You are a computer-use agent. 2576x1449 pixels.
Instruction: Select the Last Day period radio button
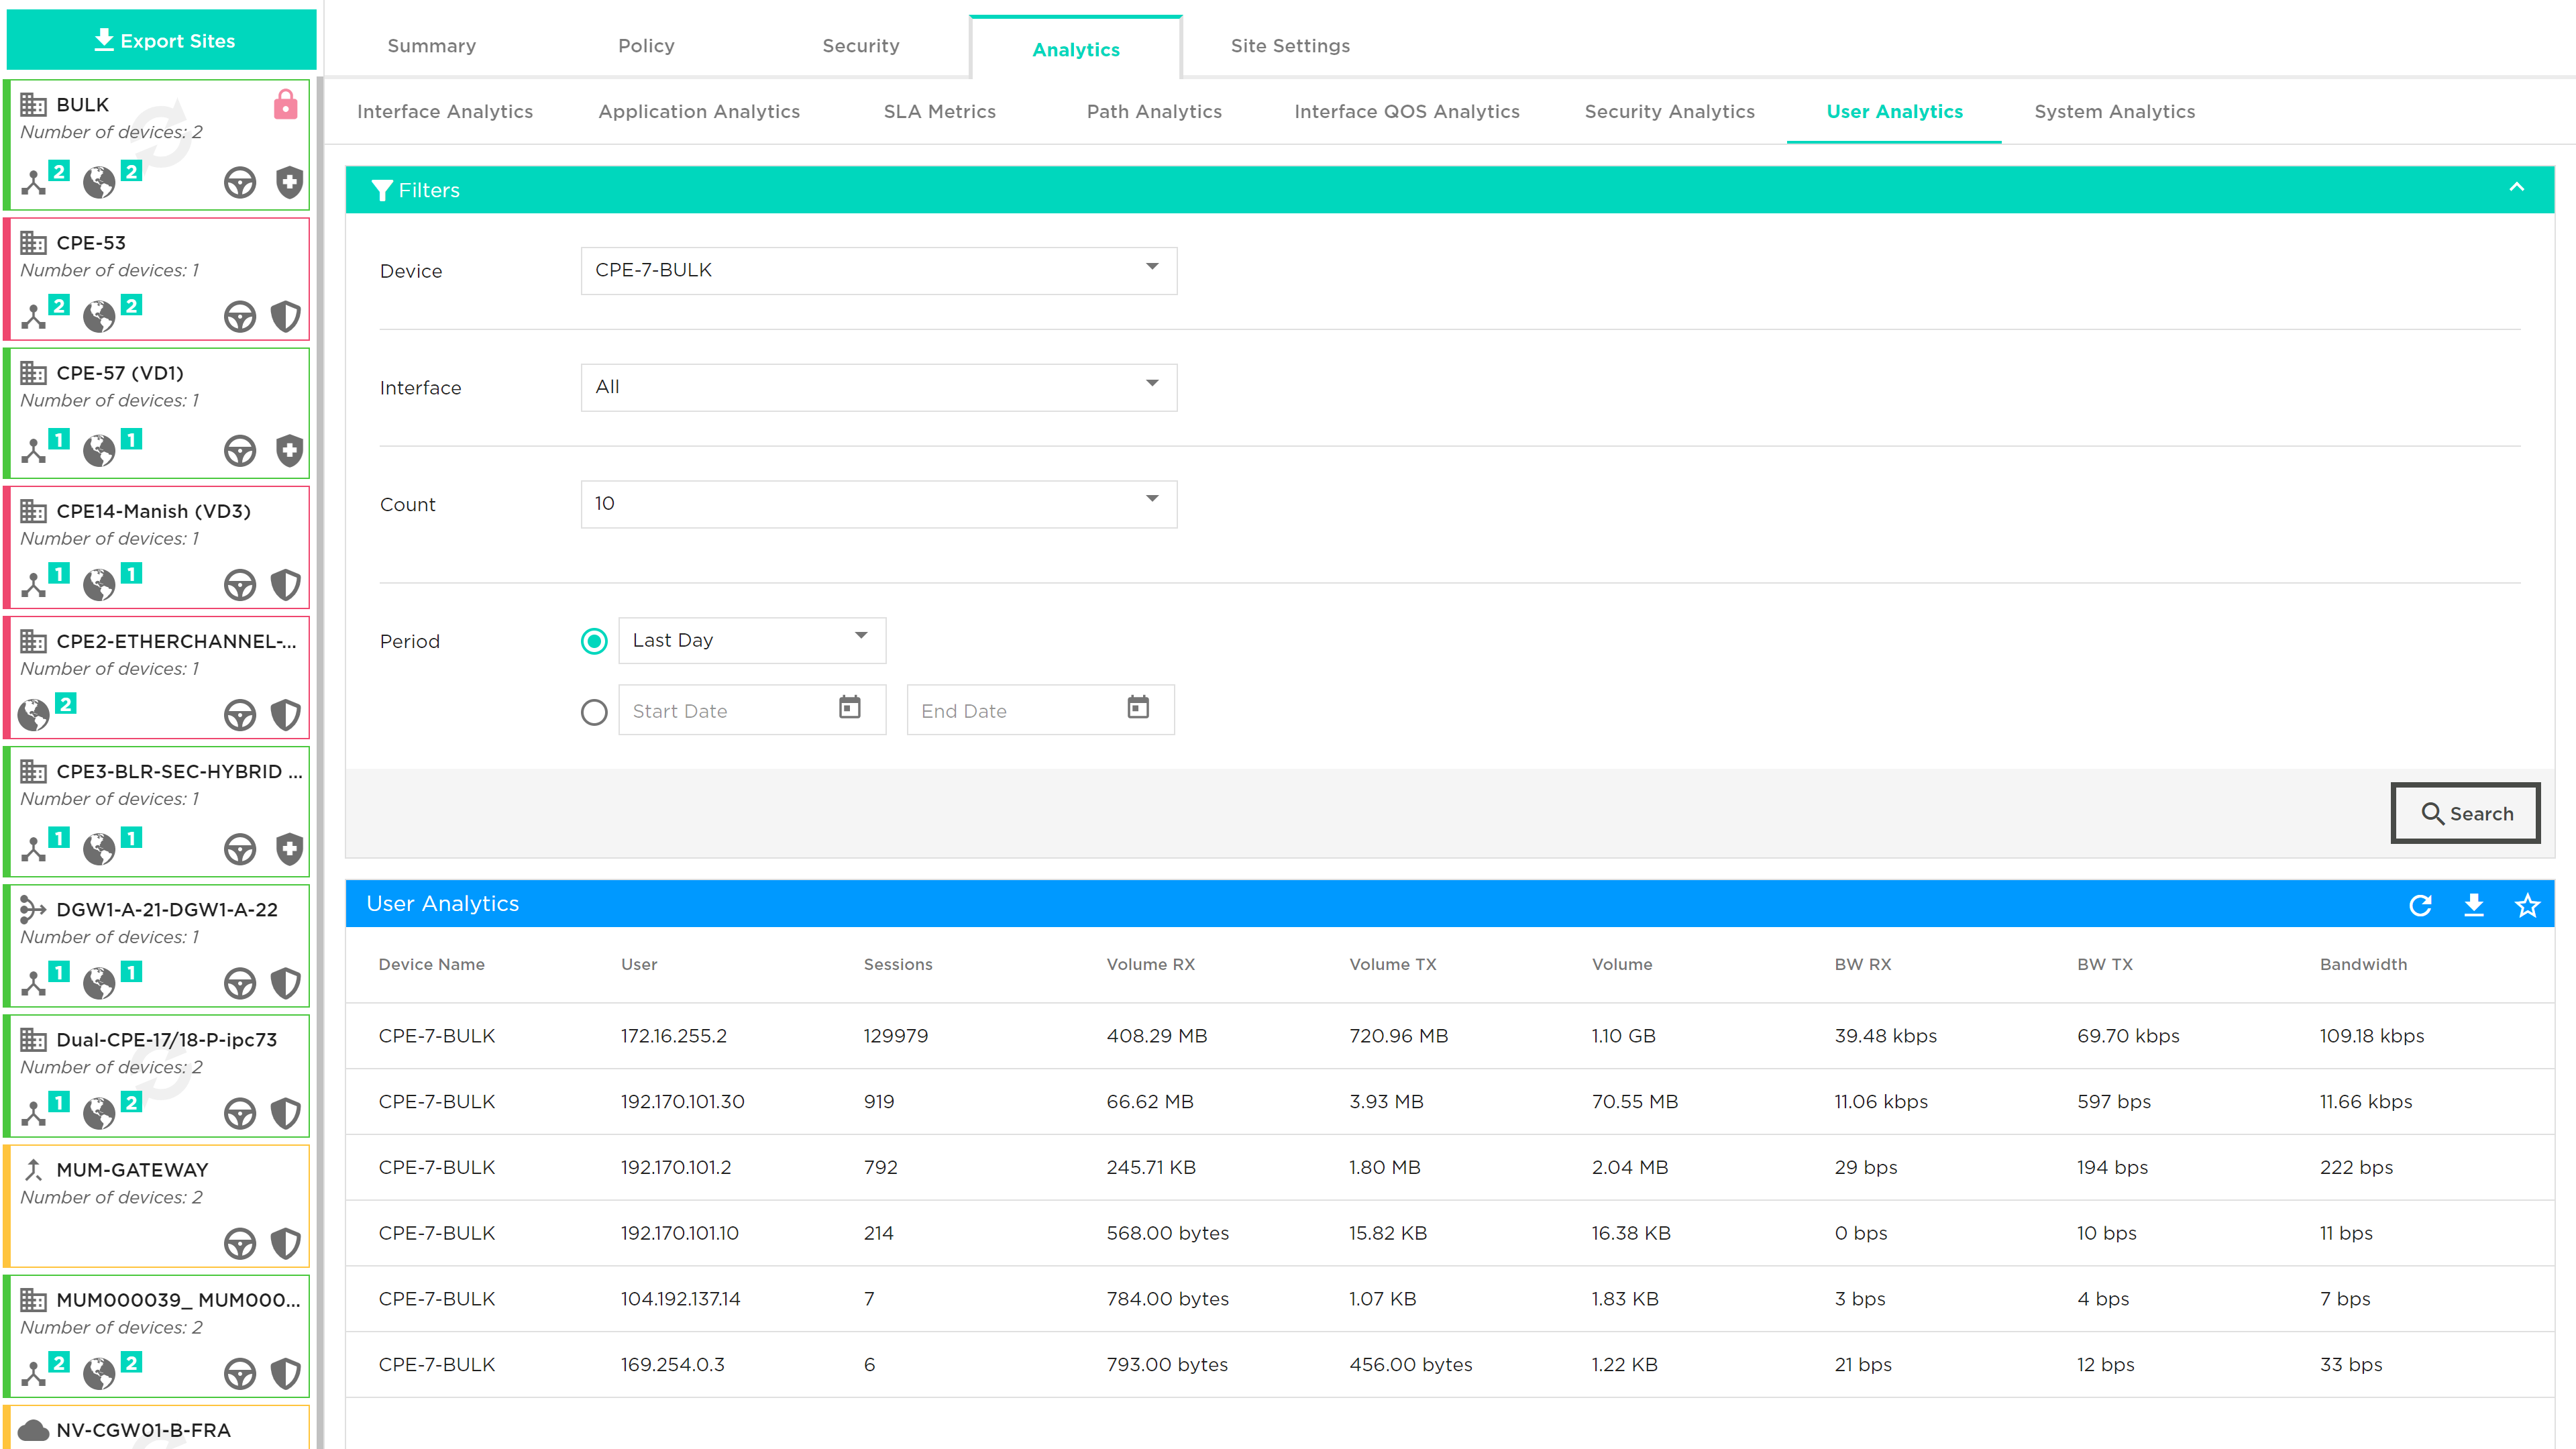coord(594,641)
